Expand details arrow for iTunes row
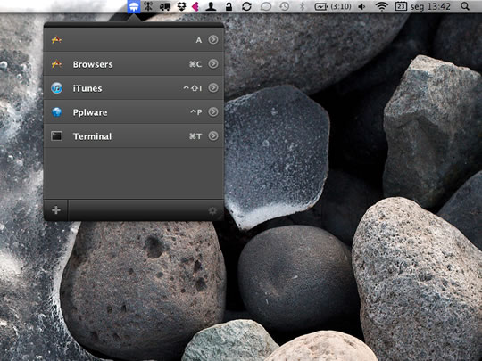This screenshot has height=361, width=482. pos(213,87)
